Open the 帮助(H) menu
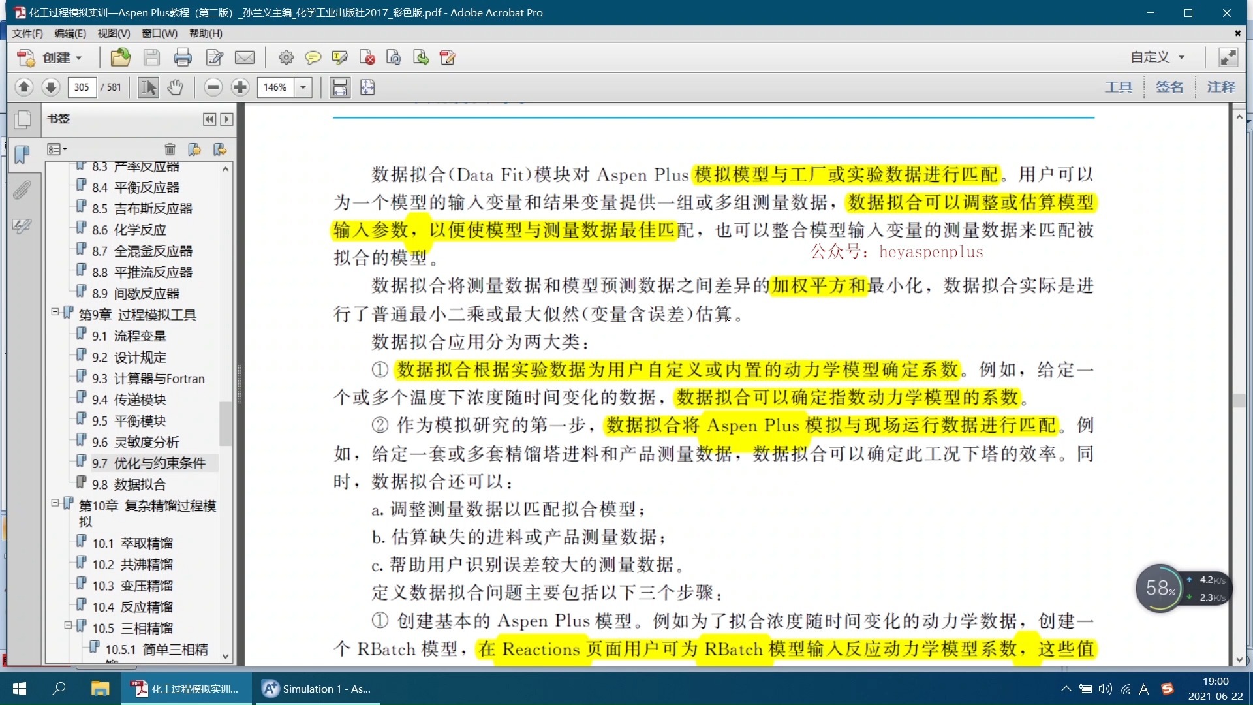This screenshot has width=1253, height=705. pos(206,33)
